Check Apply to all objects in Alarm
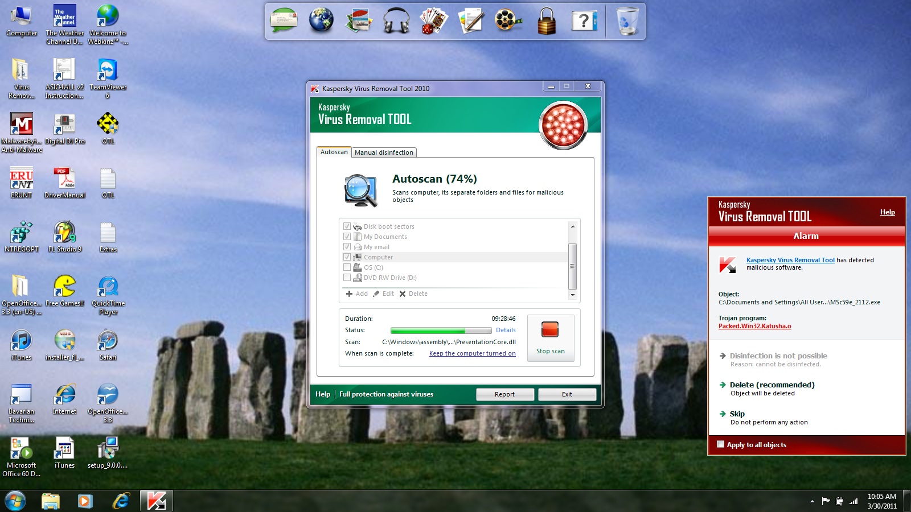Image resolution: width=911 pixels, height=512 pixels. click(721, 444)
